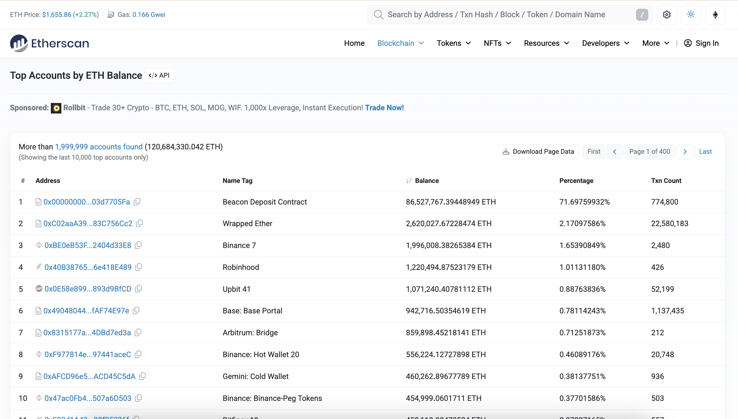Image resolution: width=738 pixels, height=419 pixels.
Task: Click Upbit icon beside 0x0E58e899 address
Action: [x=39, y=289]
